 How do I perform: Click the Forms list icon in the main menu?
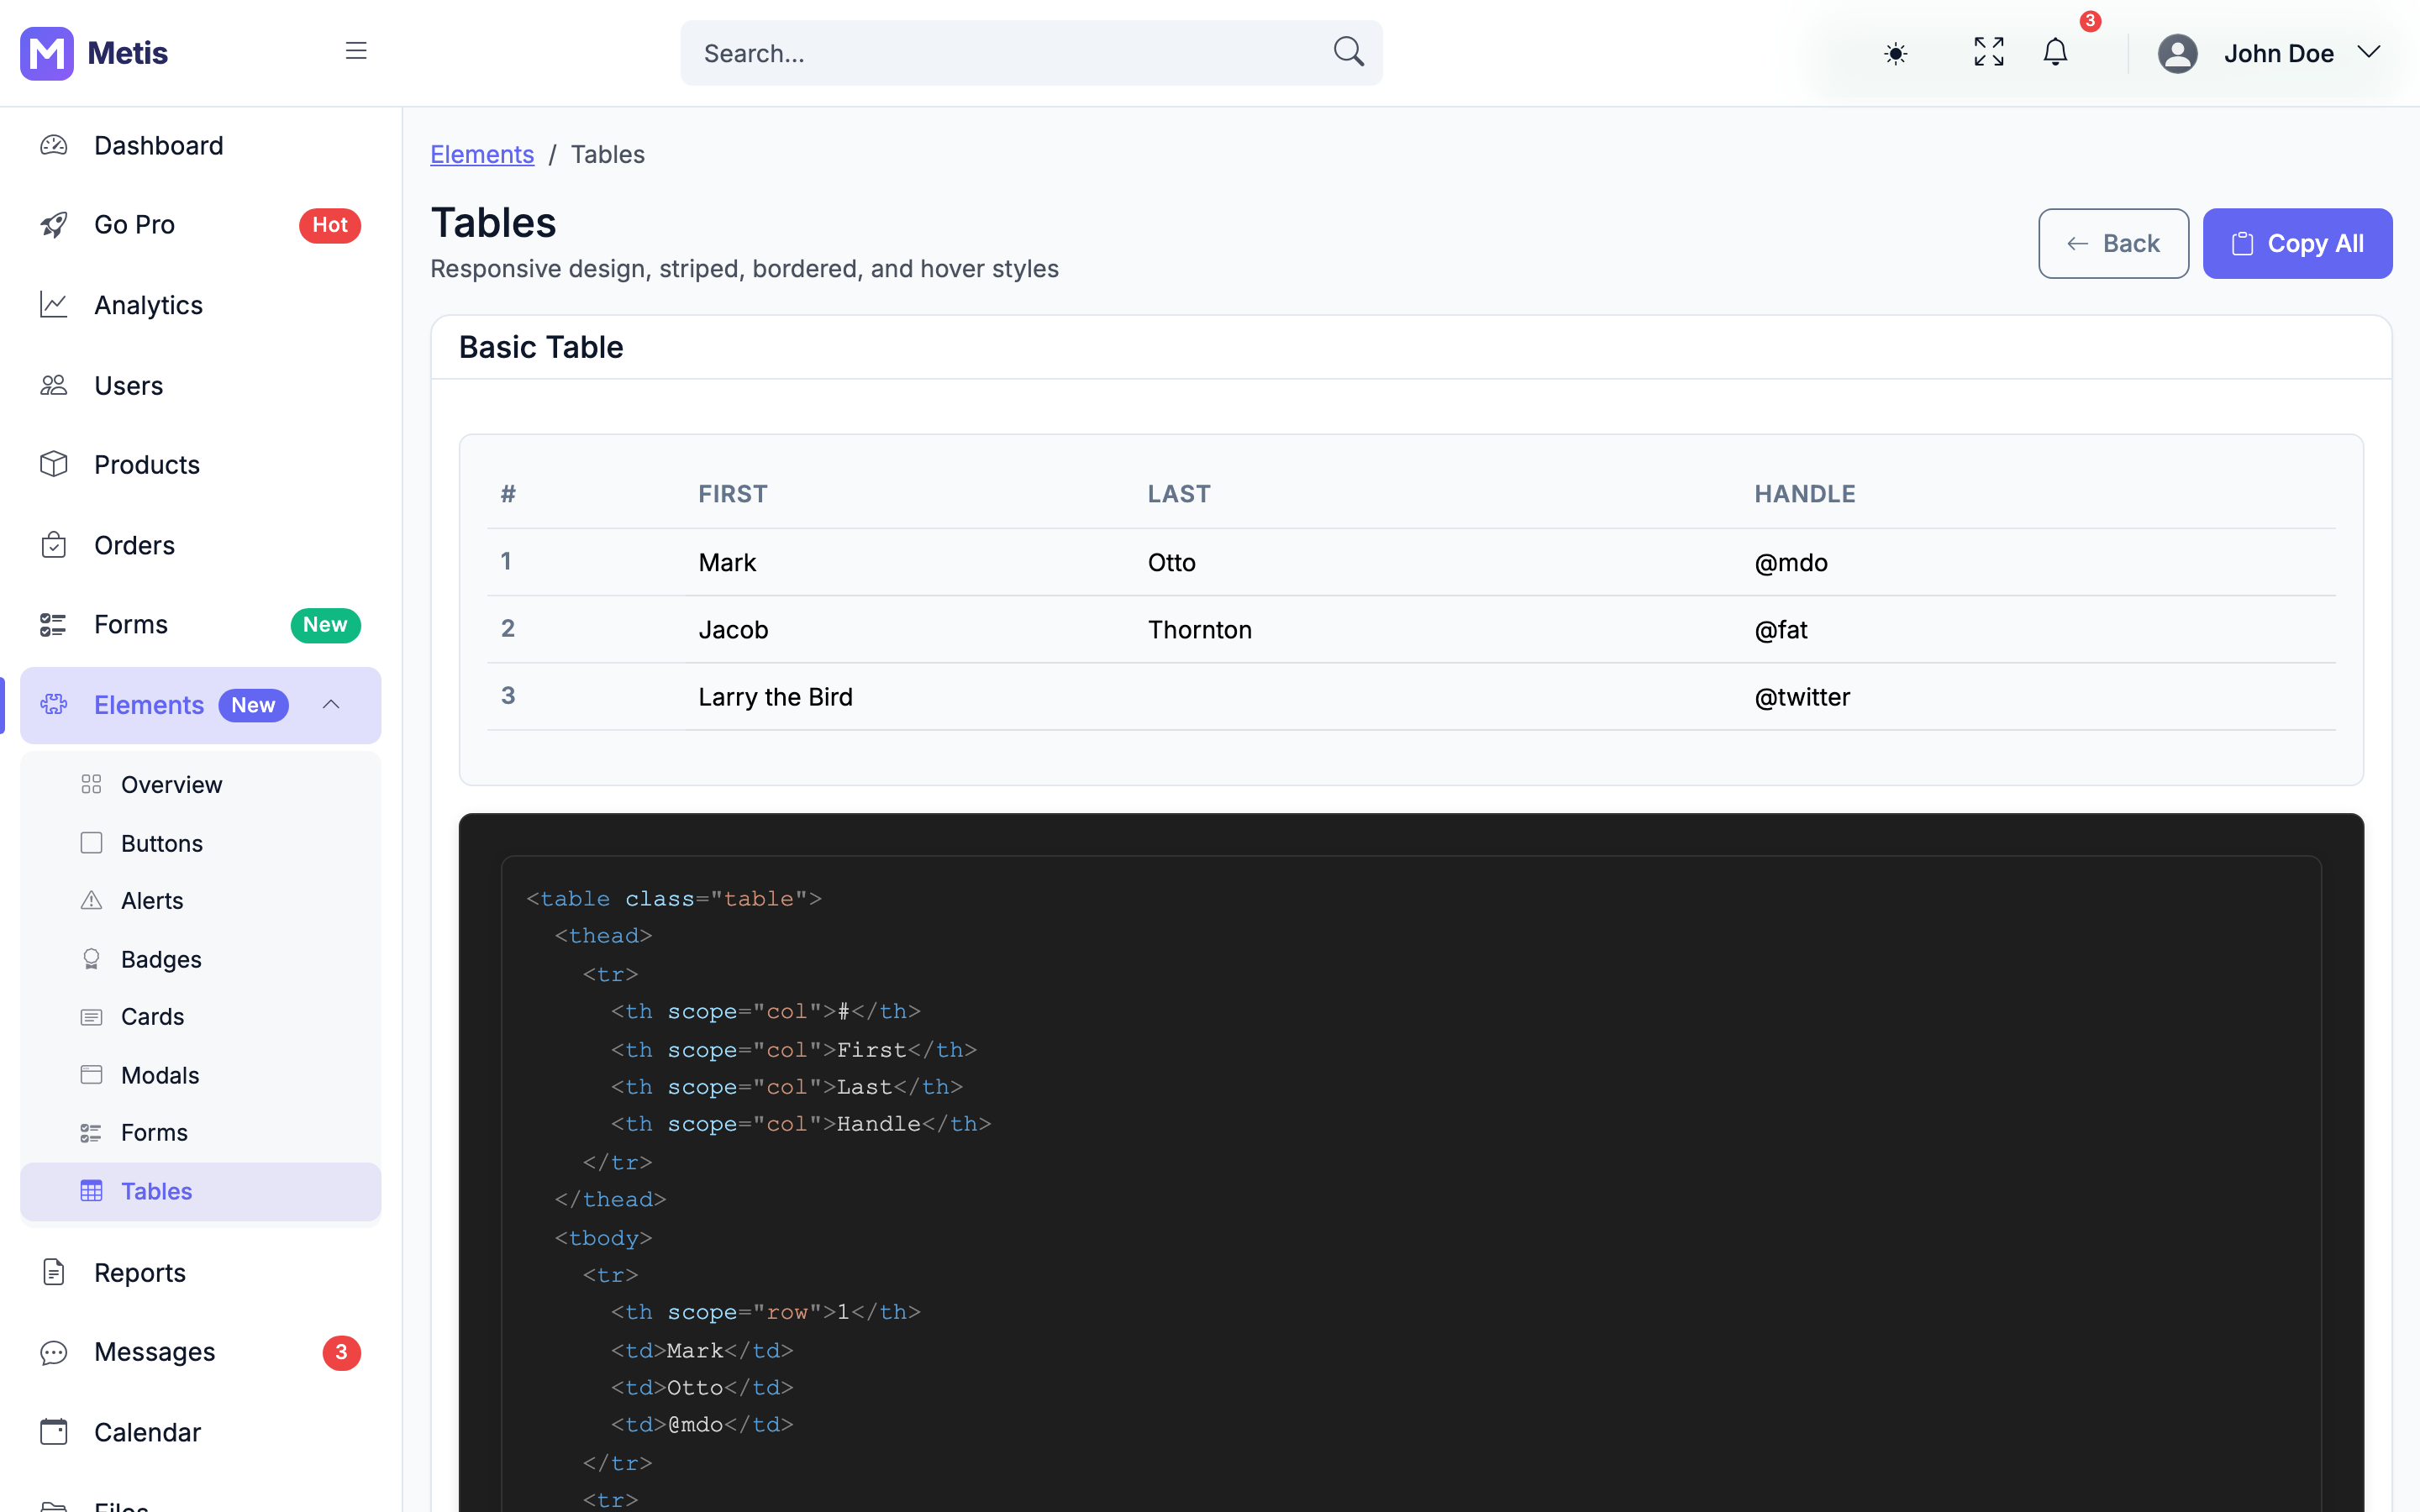coord(54,625)
